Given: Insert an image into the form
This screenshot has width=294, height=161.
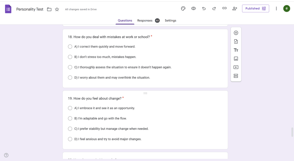Looking at the screenshot, I should (x=236, y=59).
